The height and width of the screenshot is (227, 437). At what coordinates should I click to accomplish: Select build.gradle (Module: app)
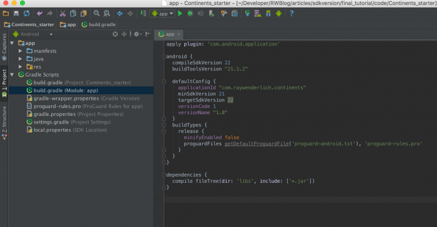pos(81,90)
